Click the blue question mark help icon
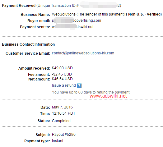The image size is (163, 147). point(79,86)
